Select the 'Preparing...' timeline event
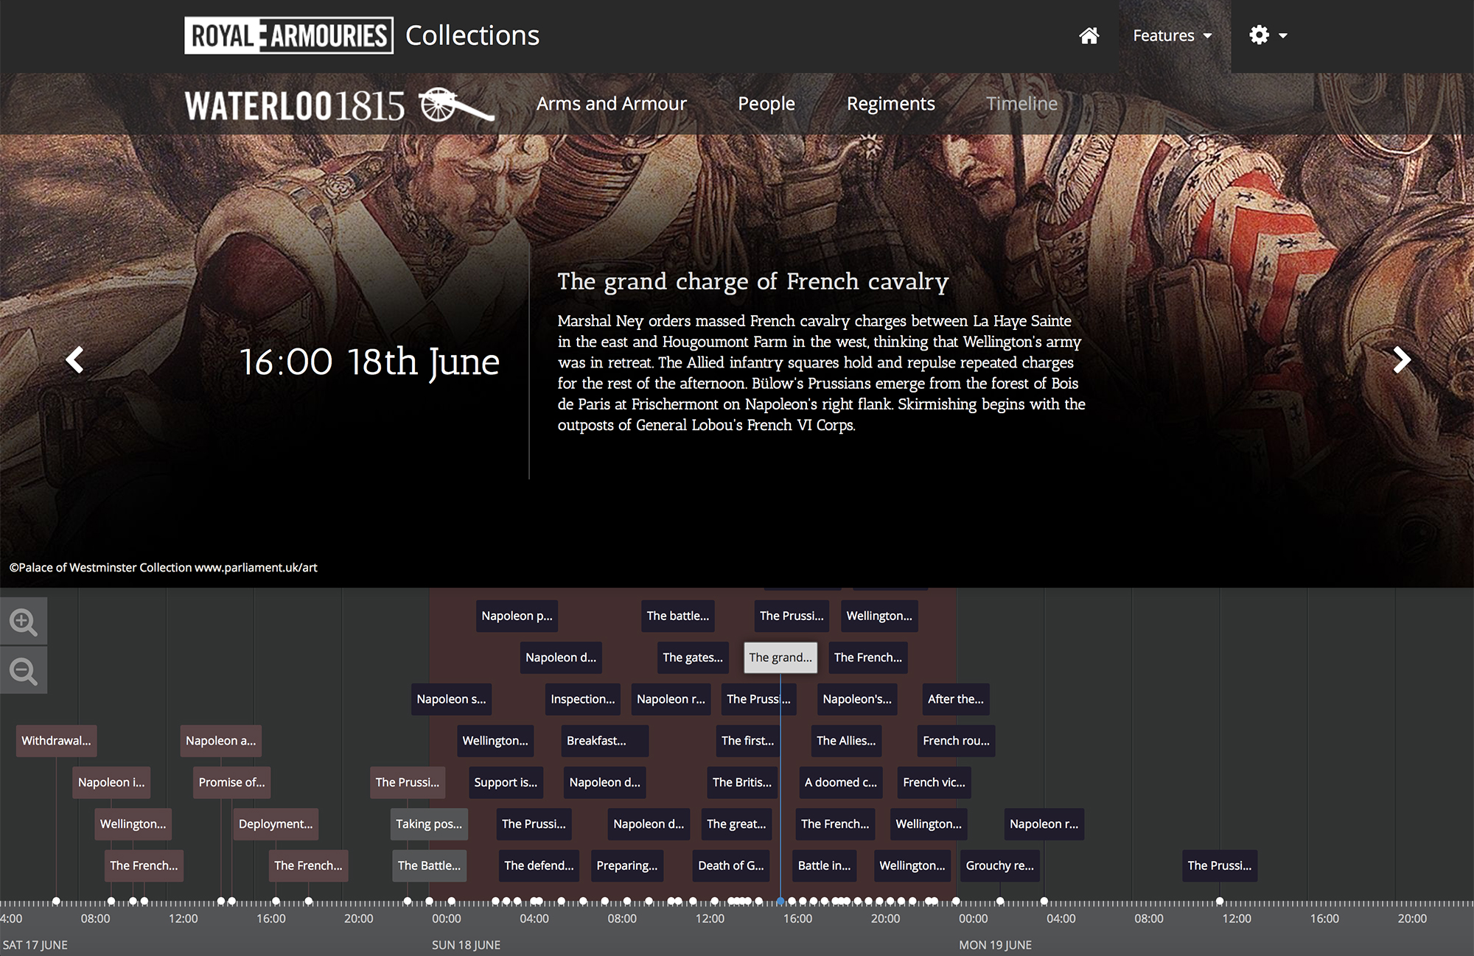The image size is (1474, 956). tap(627, 865)
